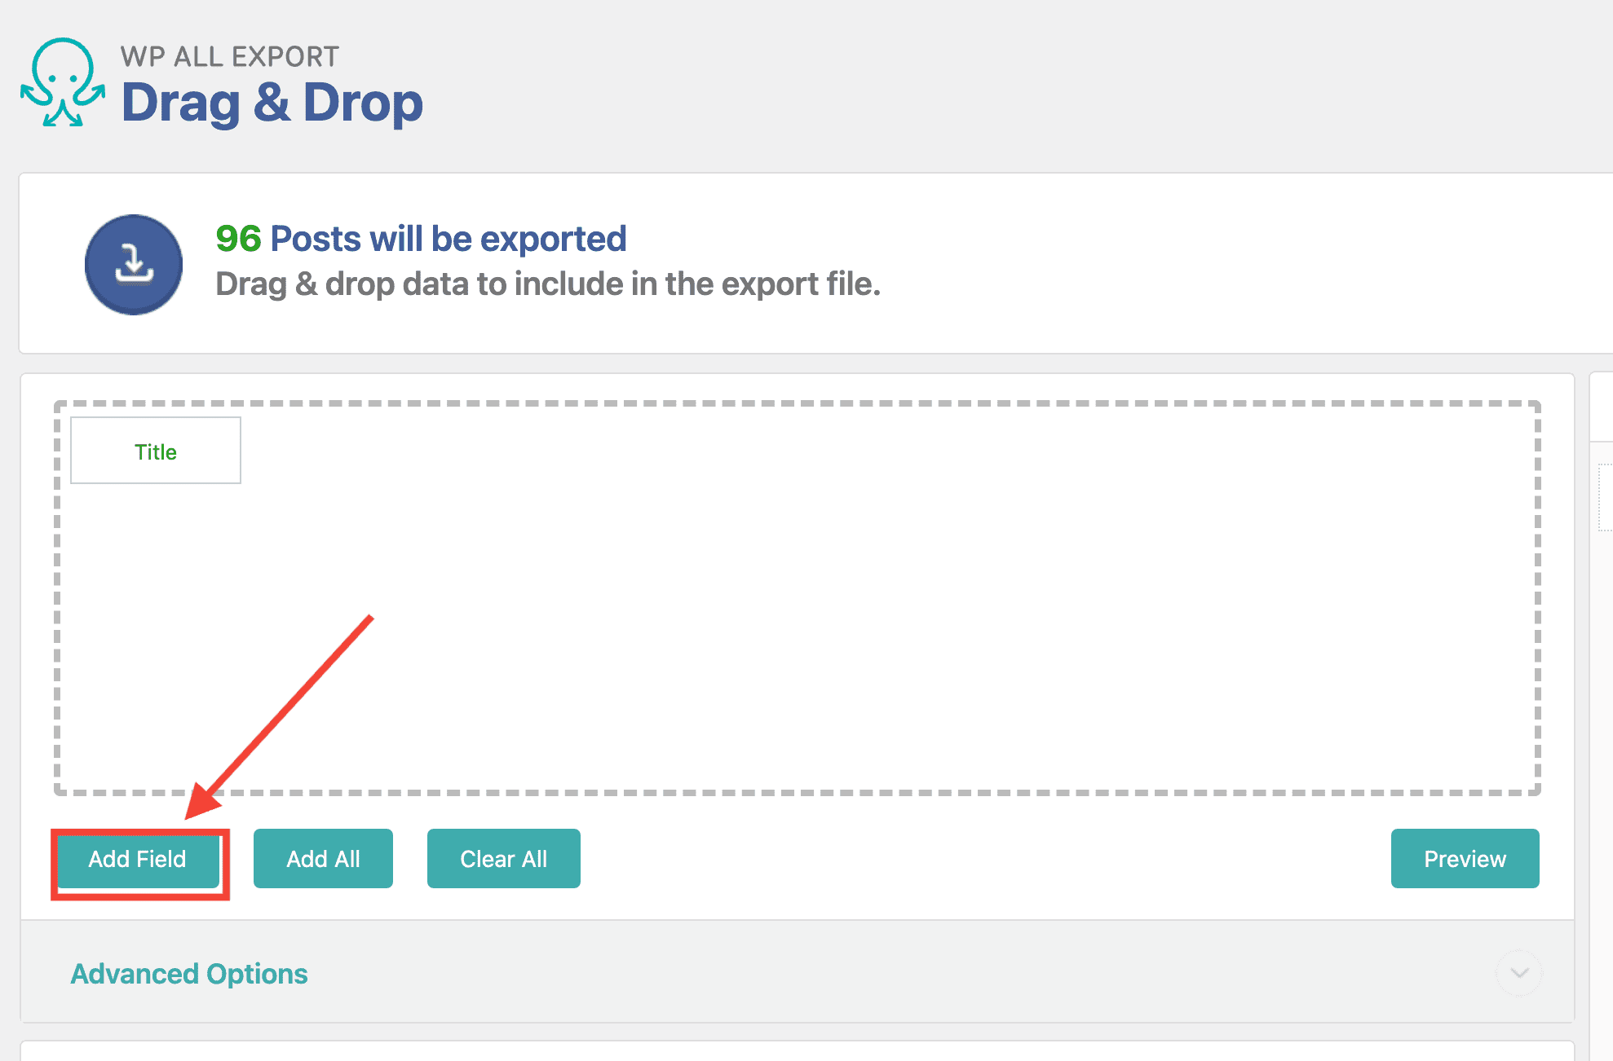Screen dimensions: 1613x1061
Task: Click the green 96 post count
Action: point(238,239)
